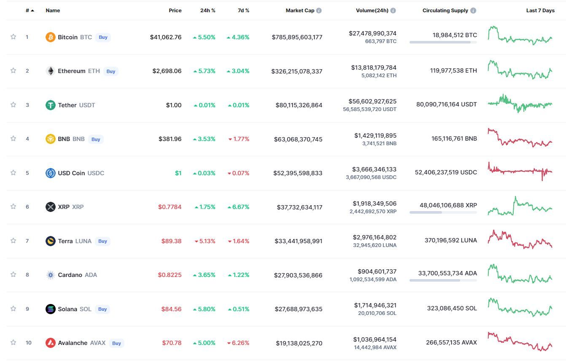Click the Buy button for Terra
566x361 pixels.
[x=102, y=241]
